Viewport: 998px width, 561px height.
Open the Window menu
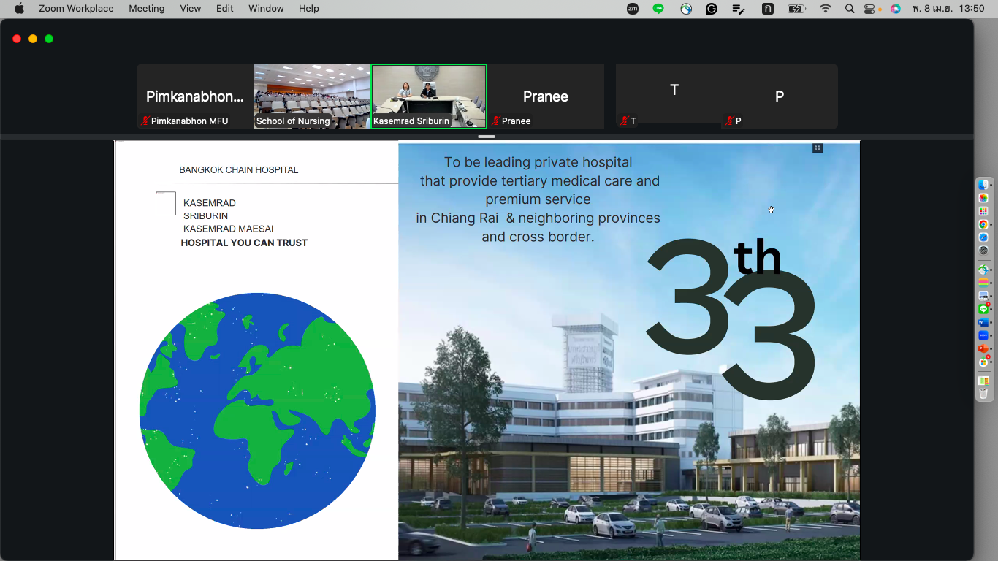[x=266, y=9]
